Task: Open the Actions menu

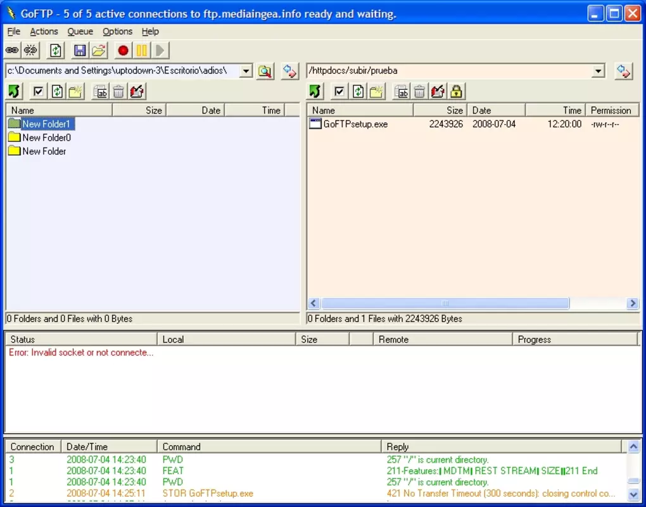Action: pyautogui.click(x=44, y=31)
